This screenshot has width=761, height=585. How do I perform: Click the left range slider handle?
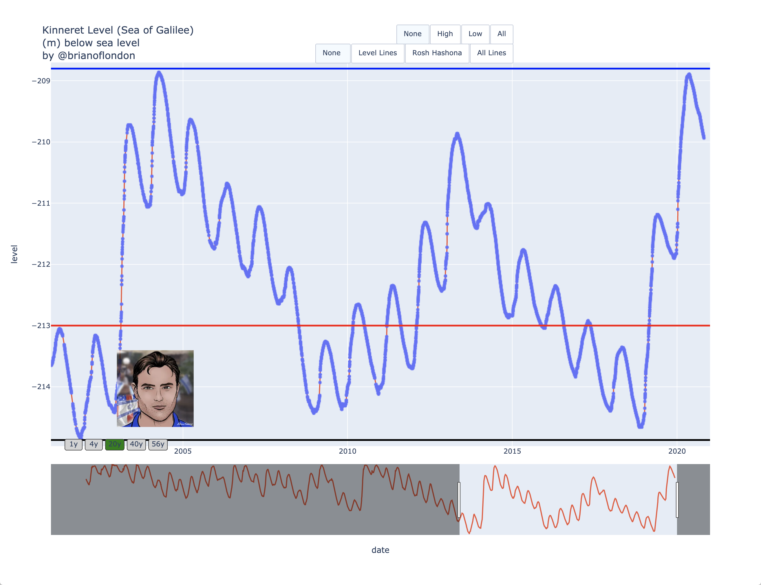[x=459, y=500]
